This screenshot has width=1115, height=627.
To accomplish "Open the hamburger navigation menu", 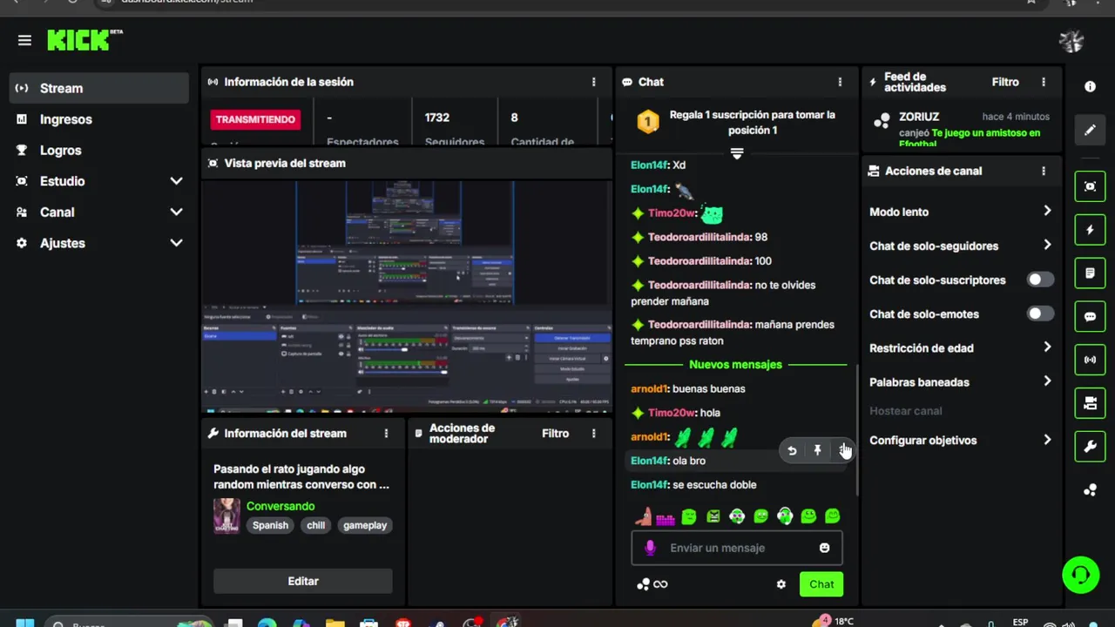I will 24,40.
